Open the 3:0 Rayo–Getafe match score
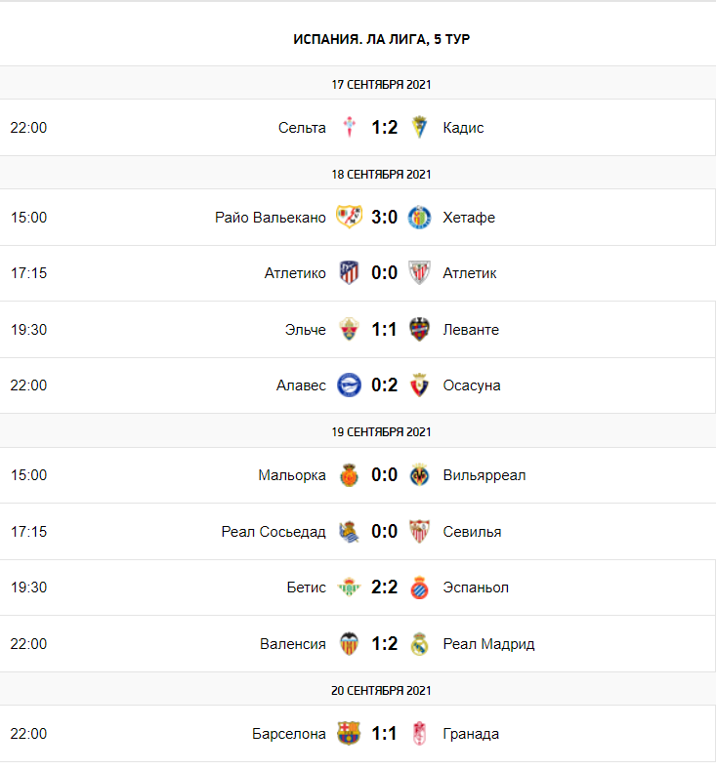716x770 pixels. [384, 217]
